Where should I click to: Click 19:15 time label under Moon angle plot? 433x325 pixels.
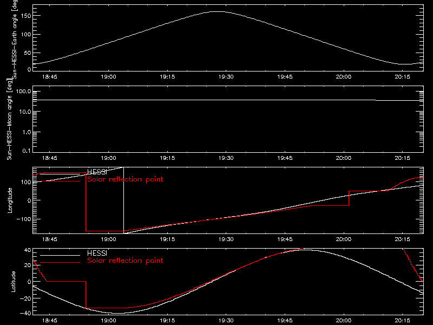167,158
